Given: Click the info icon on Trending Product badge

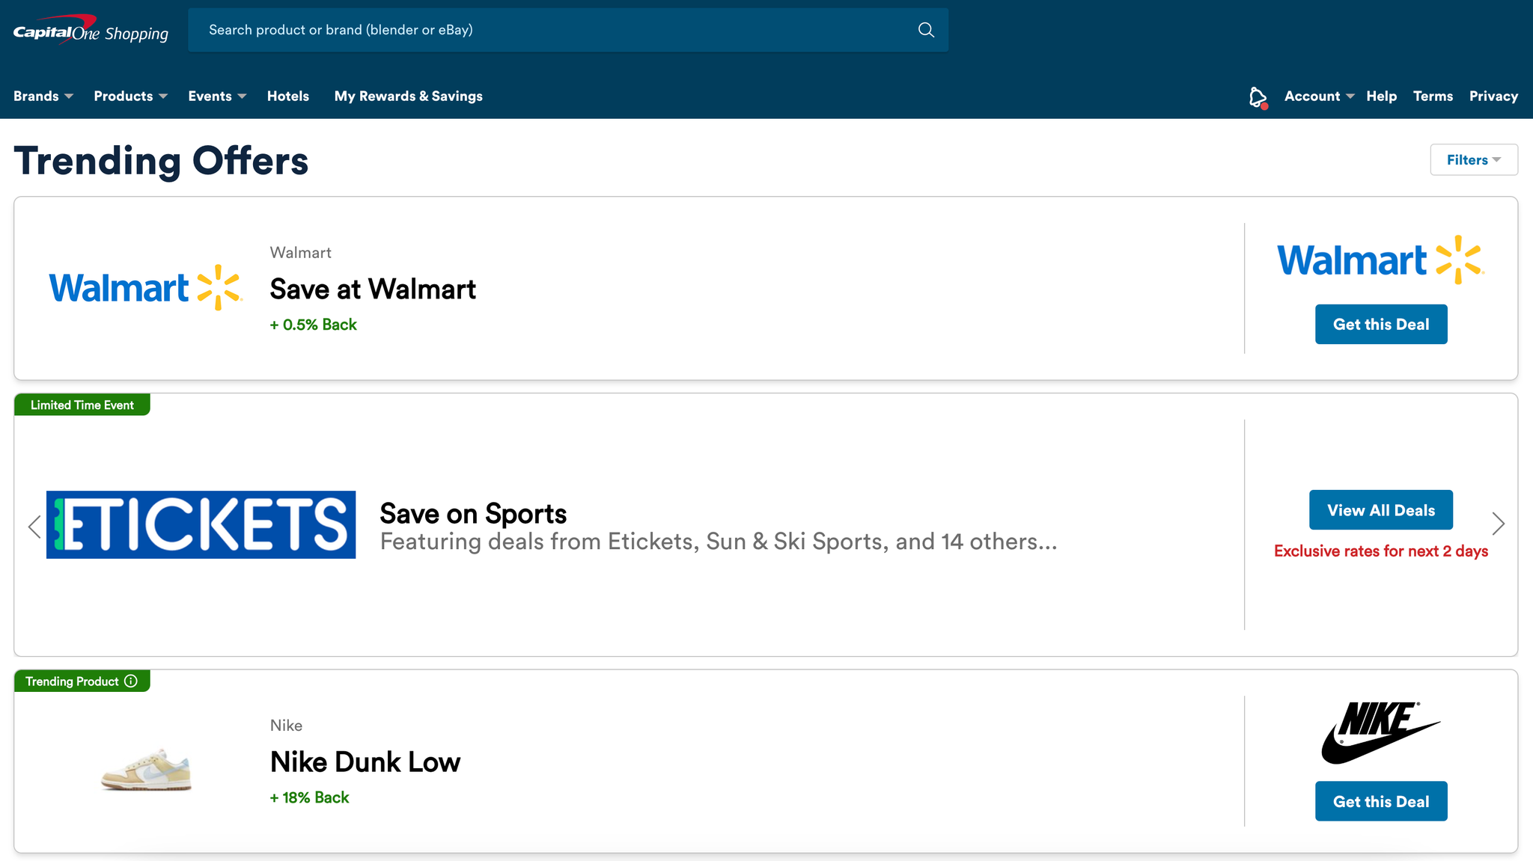Looking at the screenshot, I should tap(131, 681).
